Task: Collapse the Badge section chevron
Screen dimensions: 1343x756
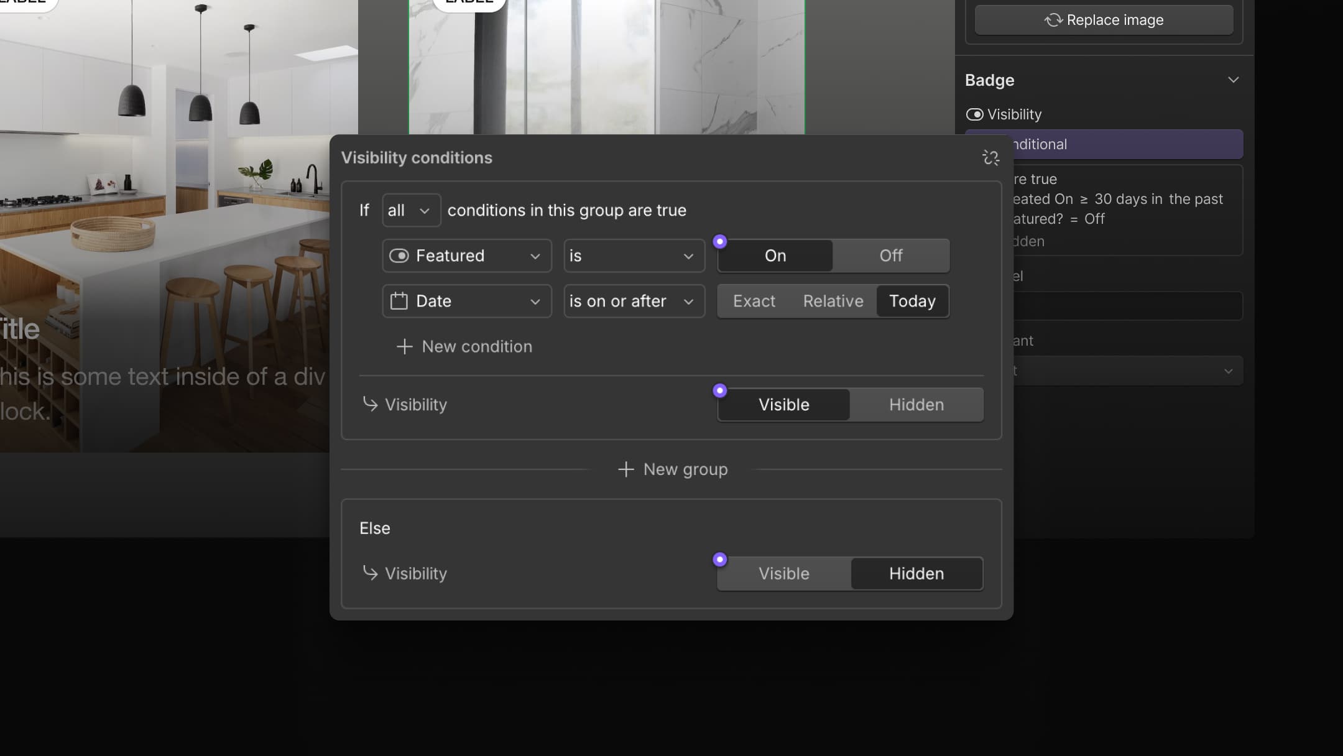Action: coord(1233,80)
